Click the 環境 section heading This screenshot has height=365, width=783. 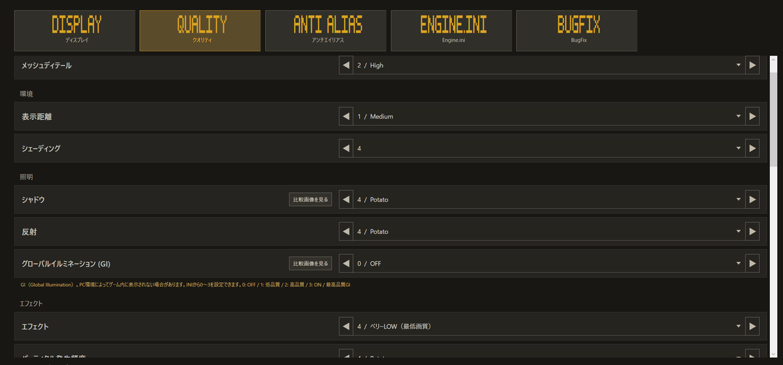[x=26, y=94]
